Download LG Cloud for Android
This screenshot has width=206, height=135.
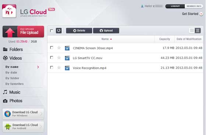pos(23,127)
